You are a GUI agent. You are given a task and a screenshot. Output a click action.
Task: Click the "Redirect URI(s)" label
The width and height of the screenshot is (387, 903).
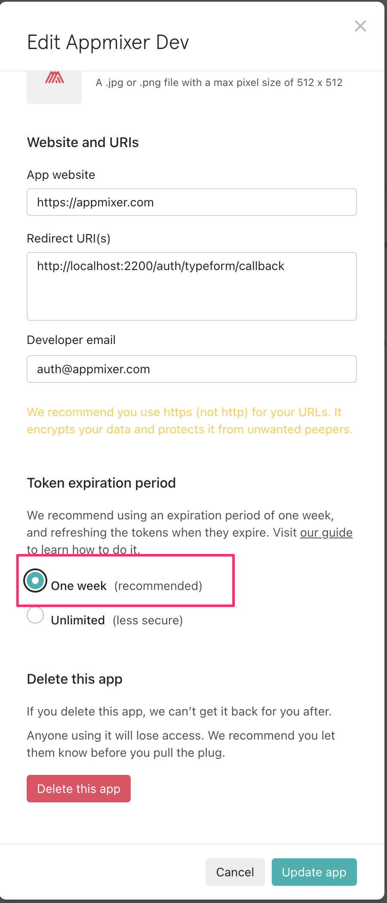(x=69, y=239)
